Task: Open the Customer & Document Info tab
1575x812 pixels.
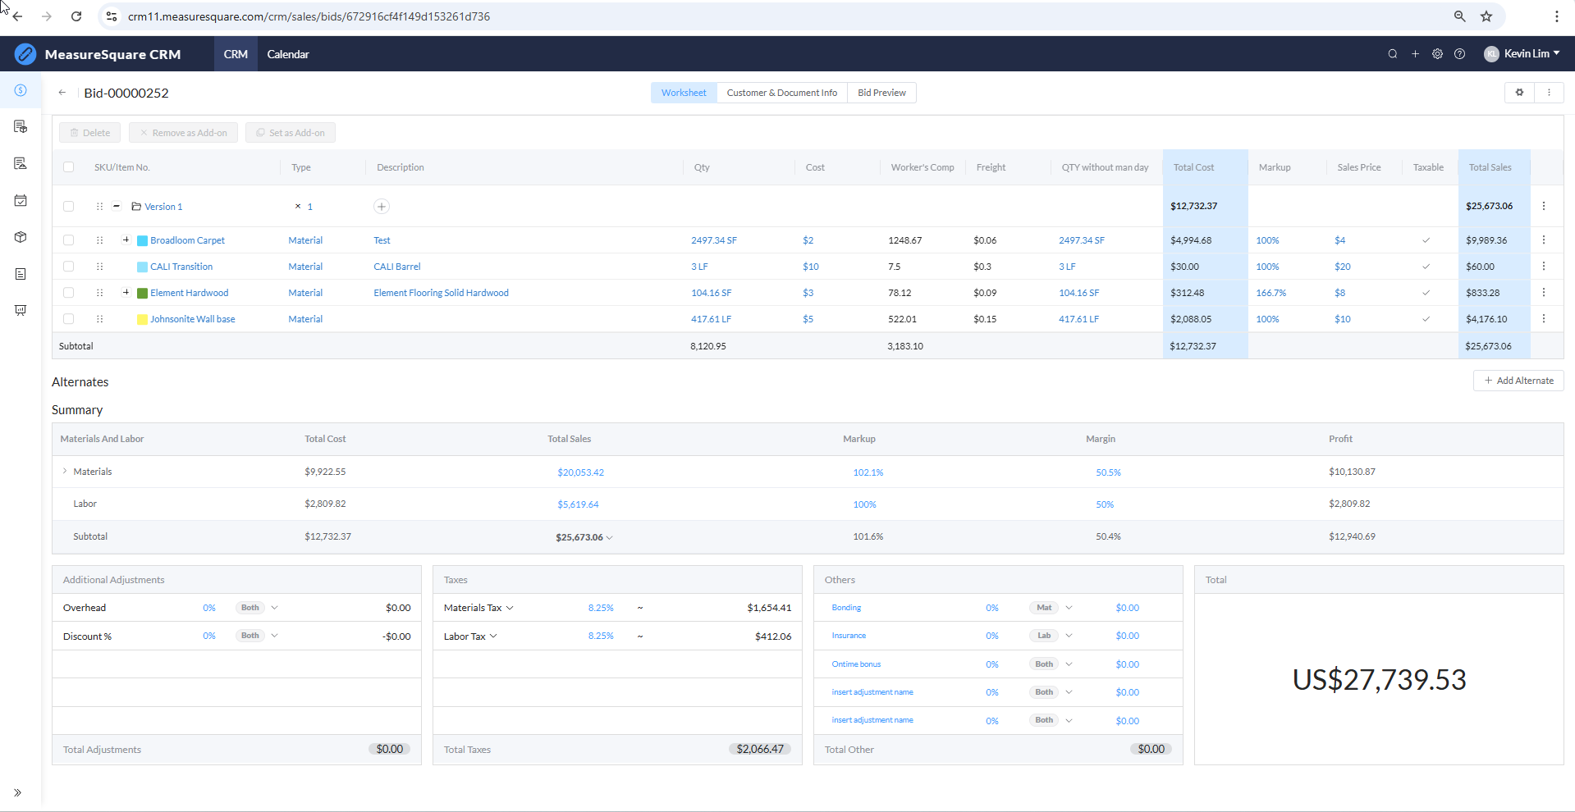Action: pos(782,93)
